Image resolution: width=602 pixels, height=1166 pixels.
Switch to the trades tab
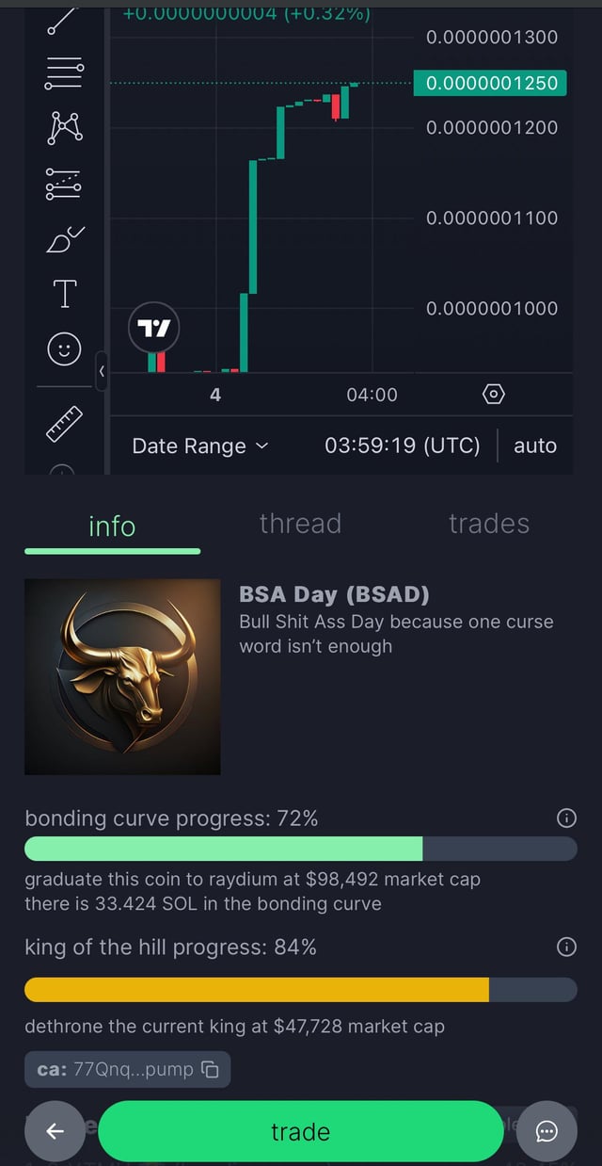(x=489, y=524)
